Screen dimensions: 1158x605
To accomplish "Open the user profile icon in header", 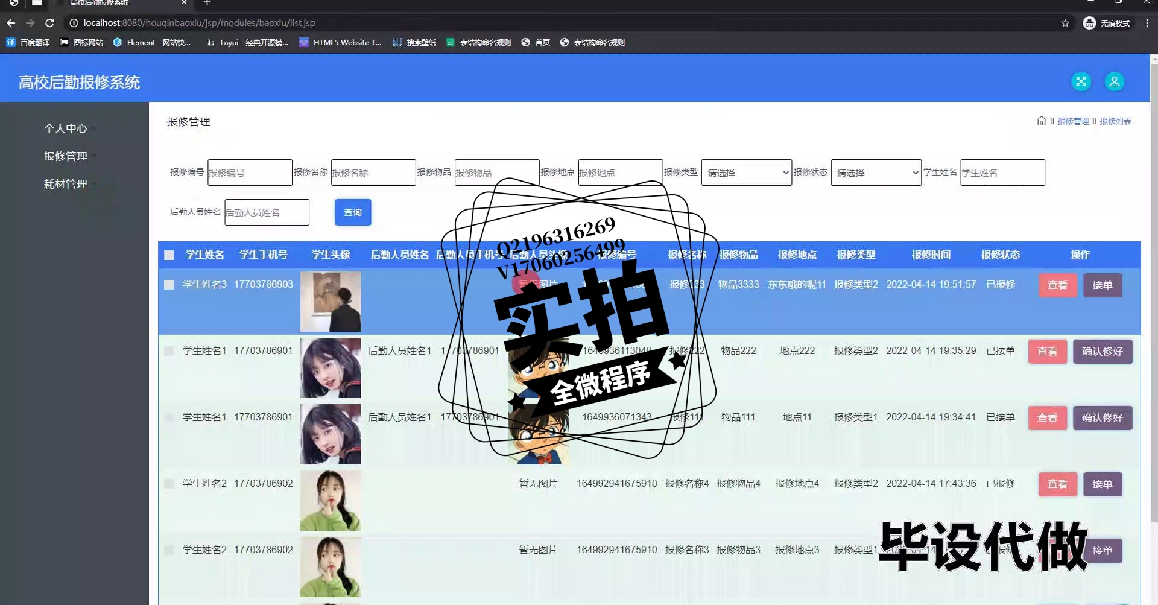I will (x=1114, y=81).
